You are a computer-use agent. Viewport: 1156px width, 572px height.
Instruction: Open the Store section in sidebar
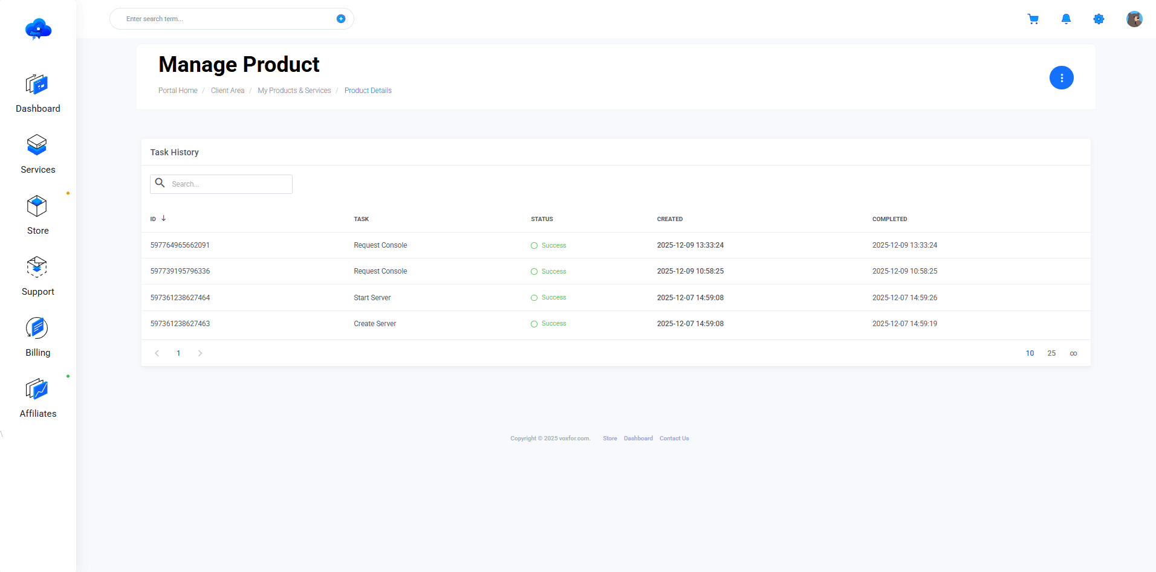click(37, 214)
